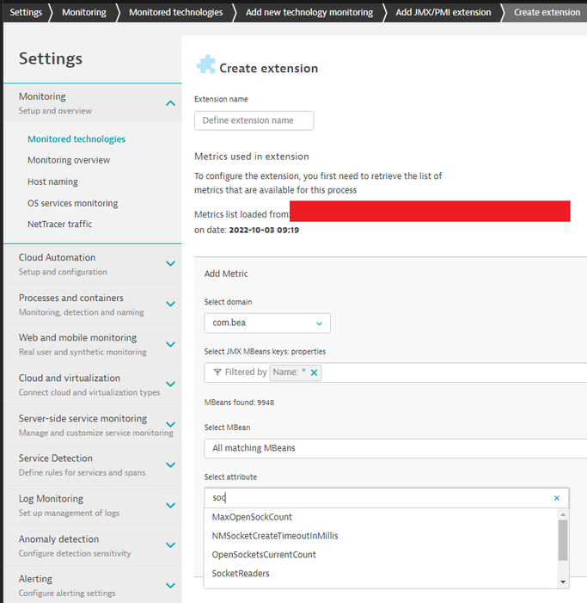
Task: Collapse the Monitoring section
Action: click(170, 103)
